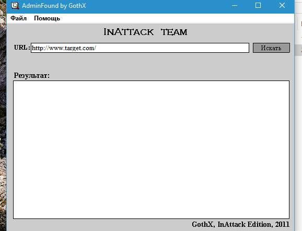The image size is (302, 231).
Task: Minimize the AdminFound window
Action: tap(235, 6)
